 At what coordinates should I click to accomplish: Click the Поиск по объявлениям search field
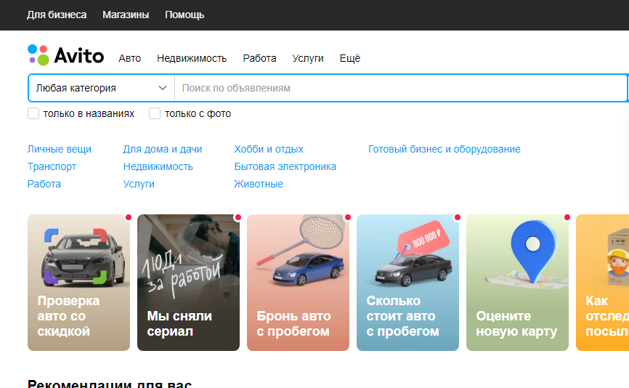pyautogui.click(x=400, y=88)
